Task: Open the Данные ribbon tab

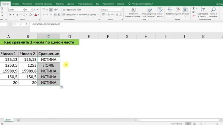Action: point(71,4)
